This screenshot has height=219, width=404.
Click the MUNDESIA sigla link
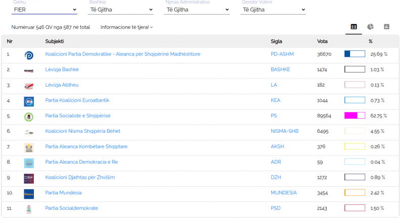(284, 193)
